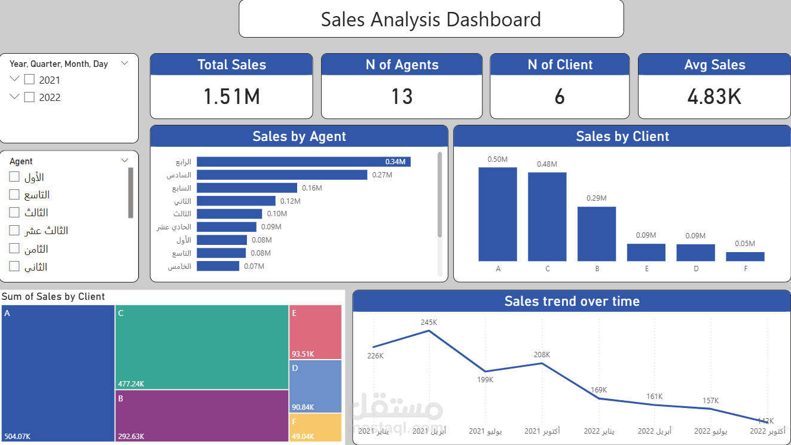Screen dimensions: 791x445
Task: Select client B column in Sales by Client
Action: (x=597, y=234)
